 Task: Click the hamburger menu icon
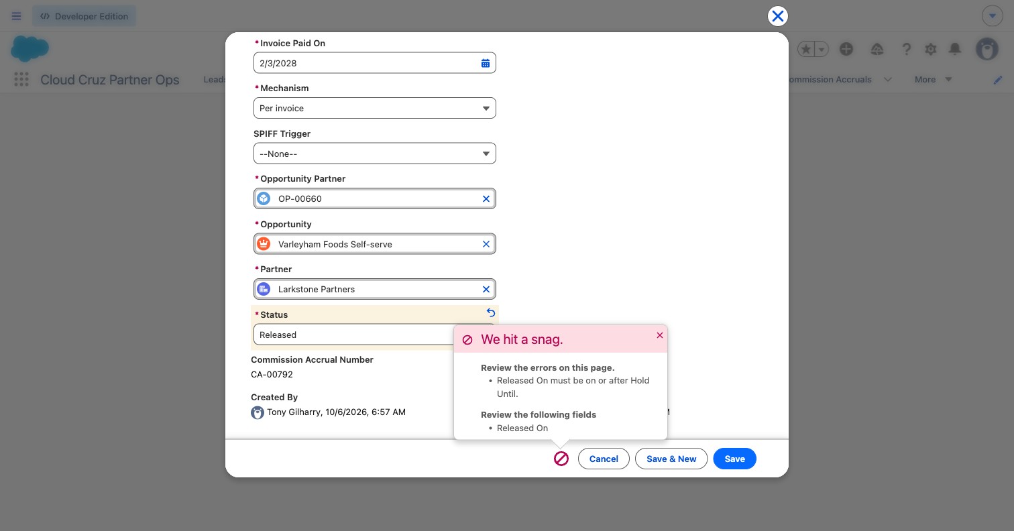point(16,16)
